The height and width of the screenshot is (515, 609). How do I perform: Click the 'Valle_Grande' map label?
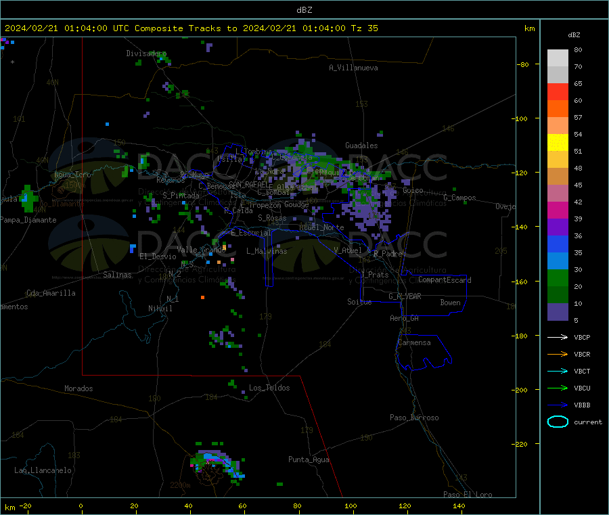point(201,250)
